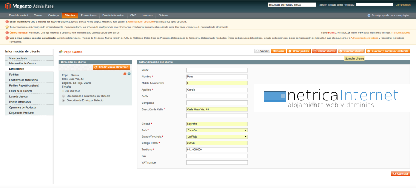Click the Apellido field containing García
Image resolution: width=416 pixels, height=188 pixels.
click(217, 90)
